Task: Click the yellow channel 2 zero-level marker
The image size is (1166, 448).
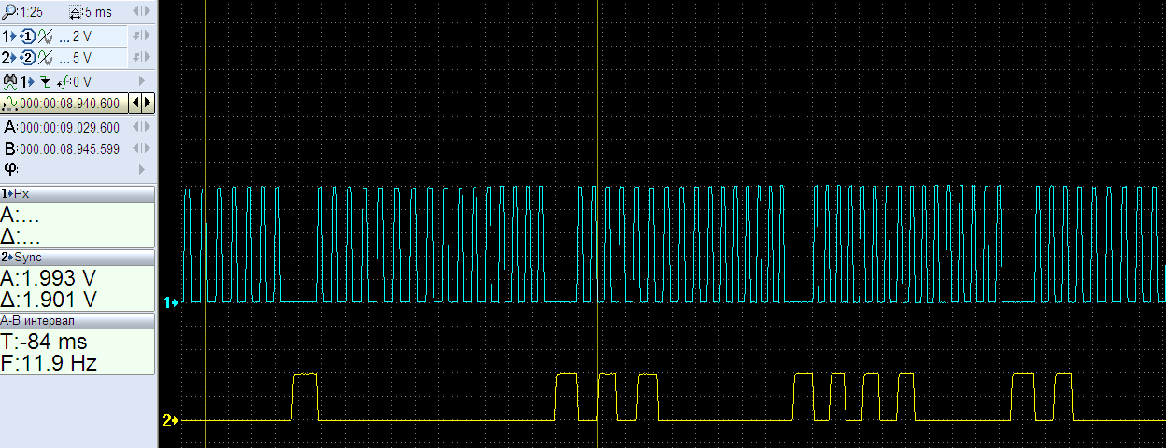Action: (169, 420)
